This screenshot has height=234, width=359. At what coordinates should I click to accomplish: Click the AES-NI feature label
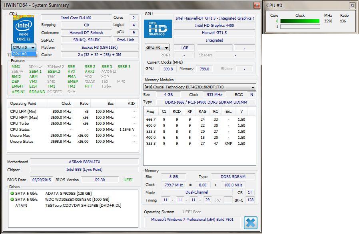18,92
